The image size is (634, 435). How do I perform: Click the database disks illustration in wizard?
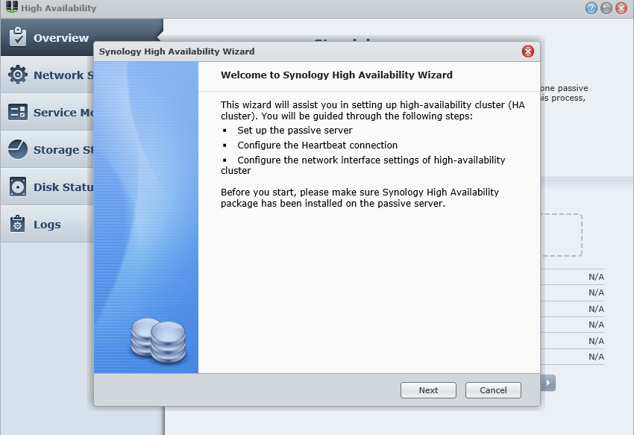[158, 340]
